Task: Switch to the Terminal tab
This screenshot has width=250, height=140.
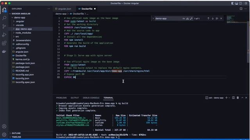Action: (x=108, y=98)
